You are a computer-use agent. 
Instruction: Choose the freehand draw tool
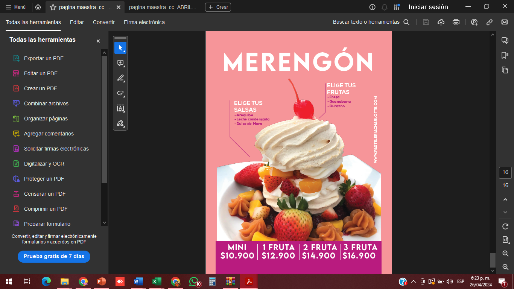click(120, 93)
